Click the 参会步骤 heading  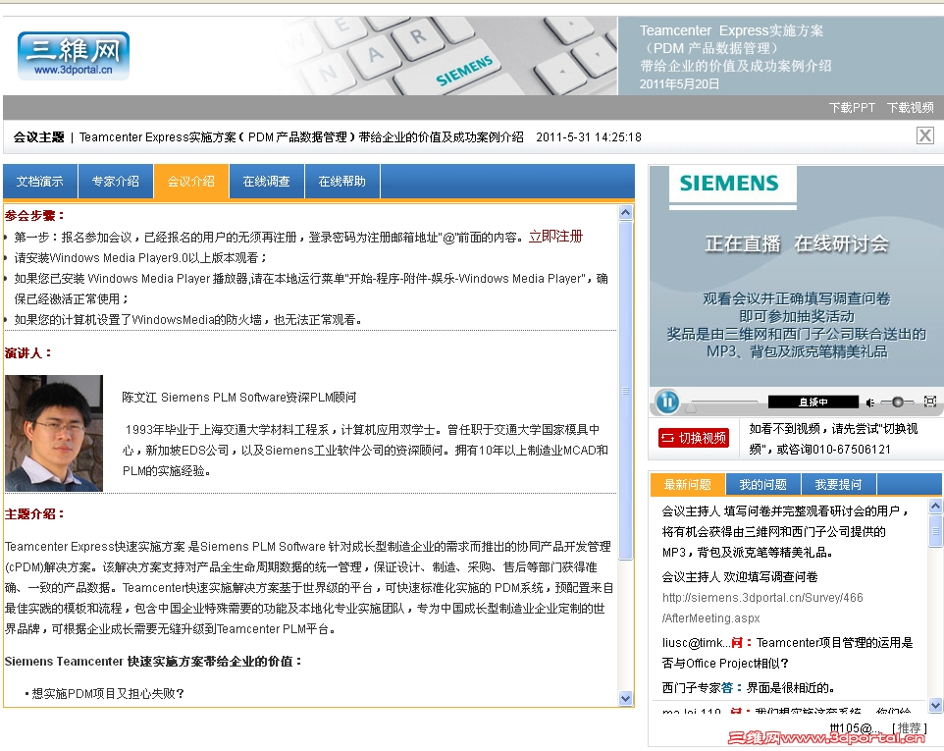pyautogui.click(x=34, y=216)
